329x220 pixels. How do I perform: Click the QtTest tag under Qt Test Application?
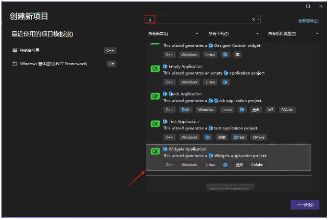pos(239,137)
